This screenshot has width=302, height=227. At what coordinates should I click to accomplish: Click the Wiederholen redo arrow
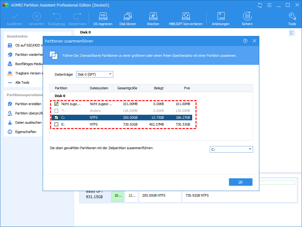pyautogui.click(x=77, y=16)
